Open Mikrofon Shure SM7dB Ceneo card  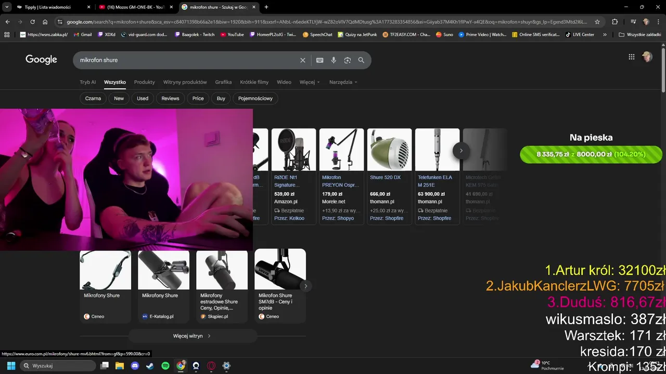pos(280,286)
